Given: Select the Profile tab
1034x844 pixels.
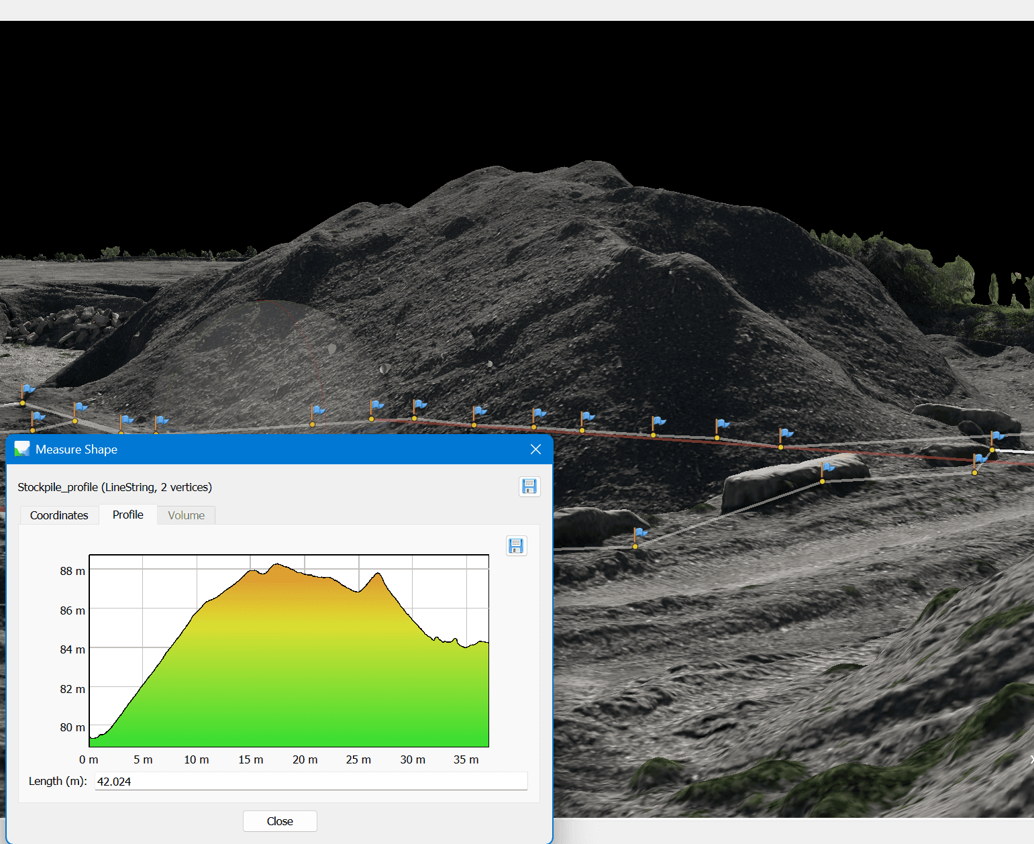Looking at the screenshot, I should tap(127, 515).
